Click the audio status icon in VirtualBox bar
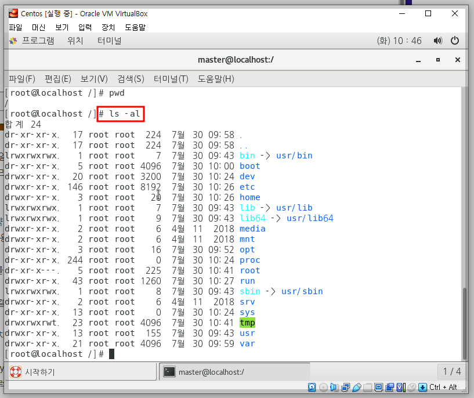Viewport: 474px width, 398px height. [x=334, y=387]
